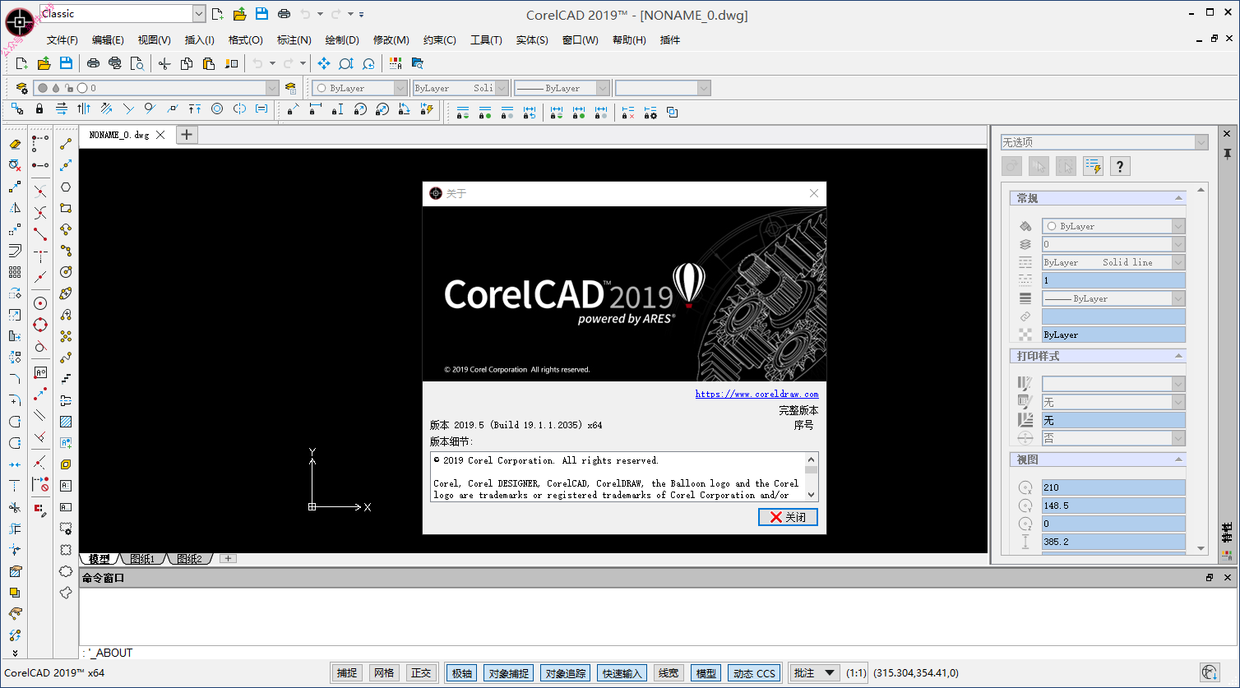This screenshot has width=1240, height=688.
Task: Close the NONAME_0.dwg document tab
Action: (160, 135)
